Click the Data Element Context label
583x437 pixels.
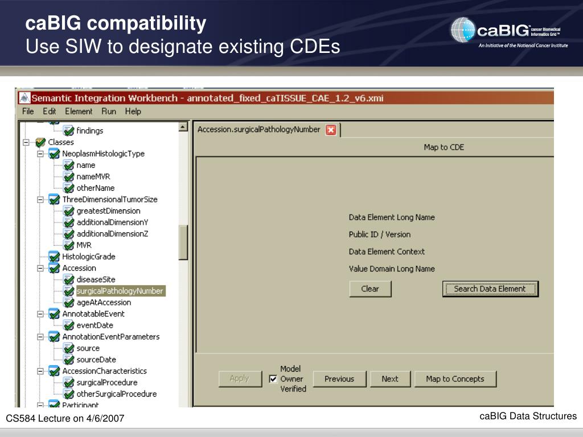(x=387, y=252)
